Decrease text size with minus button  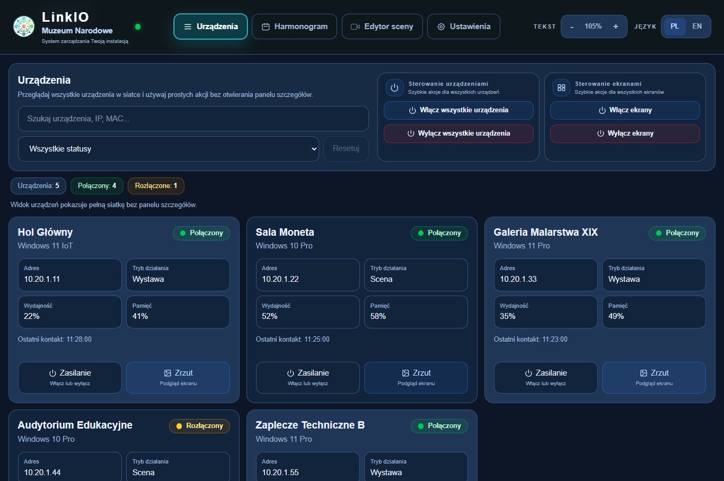572,26
